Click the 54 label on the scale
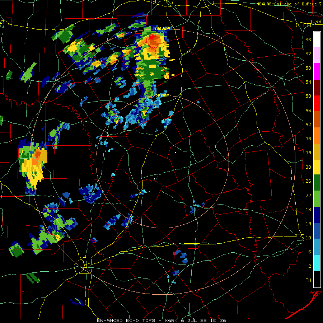 [308, 82]
